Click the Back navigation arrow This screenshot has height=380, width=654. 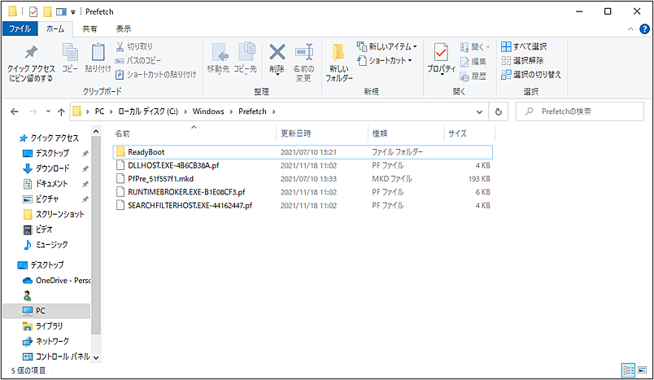tap(15, 111)
